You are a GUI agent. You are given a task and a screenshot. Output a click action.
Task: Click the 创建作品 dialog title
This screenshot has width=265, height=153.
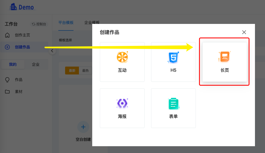pyautogui.click(x=110, y=32)
